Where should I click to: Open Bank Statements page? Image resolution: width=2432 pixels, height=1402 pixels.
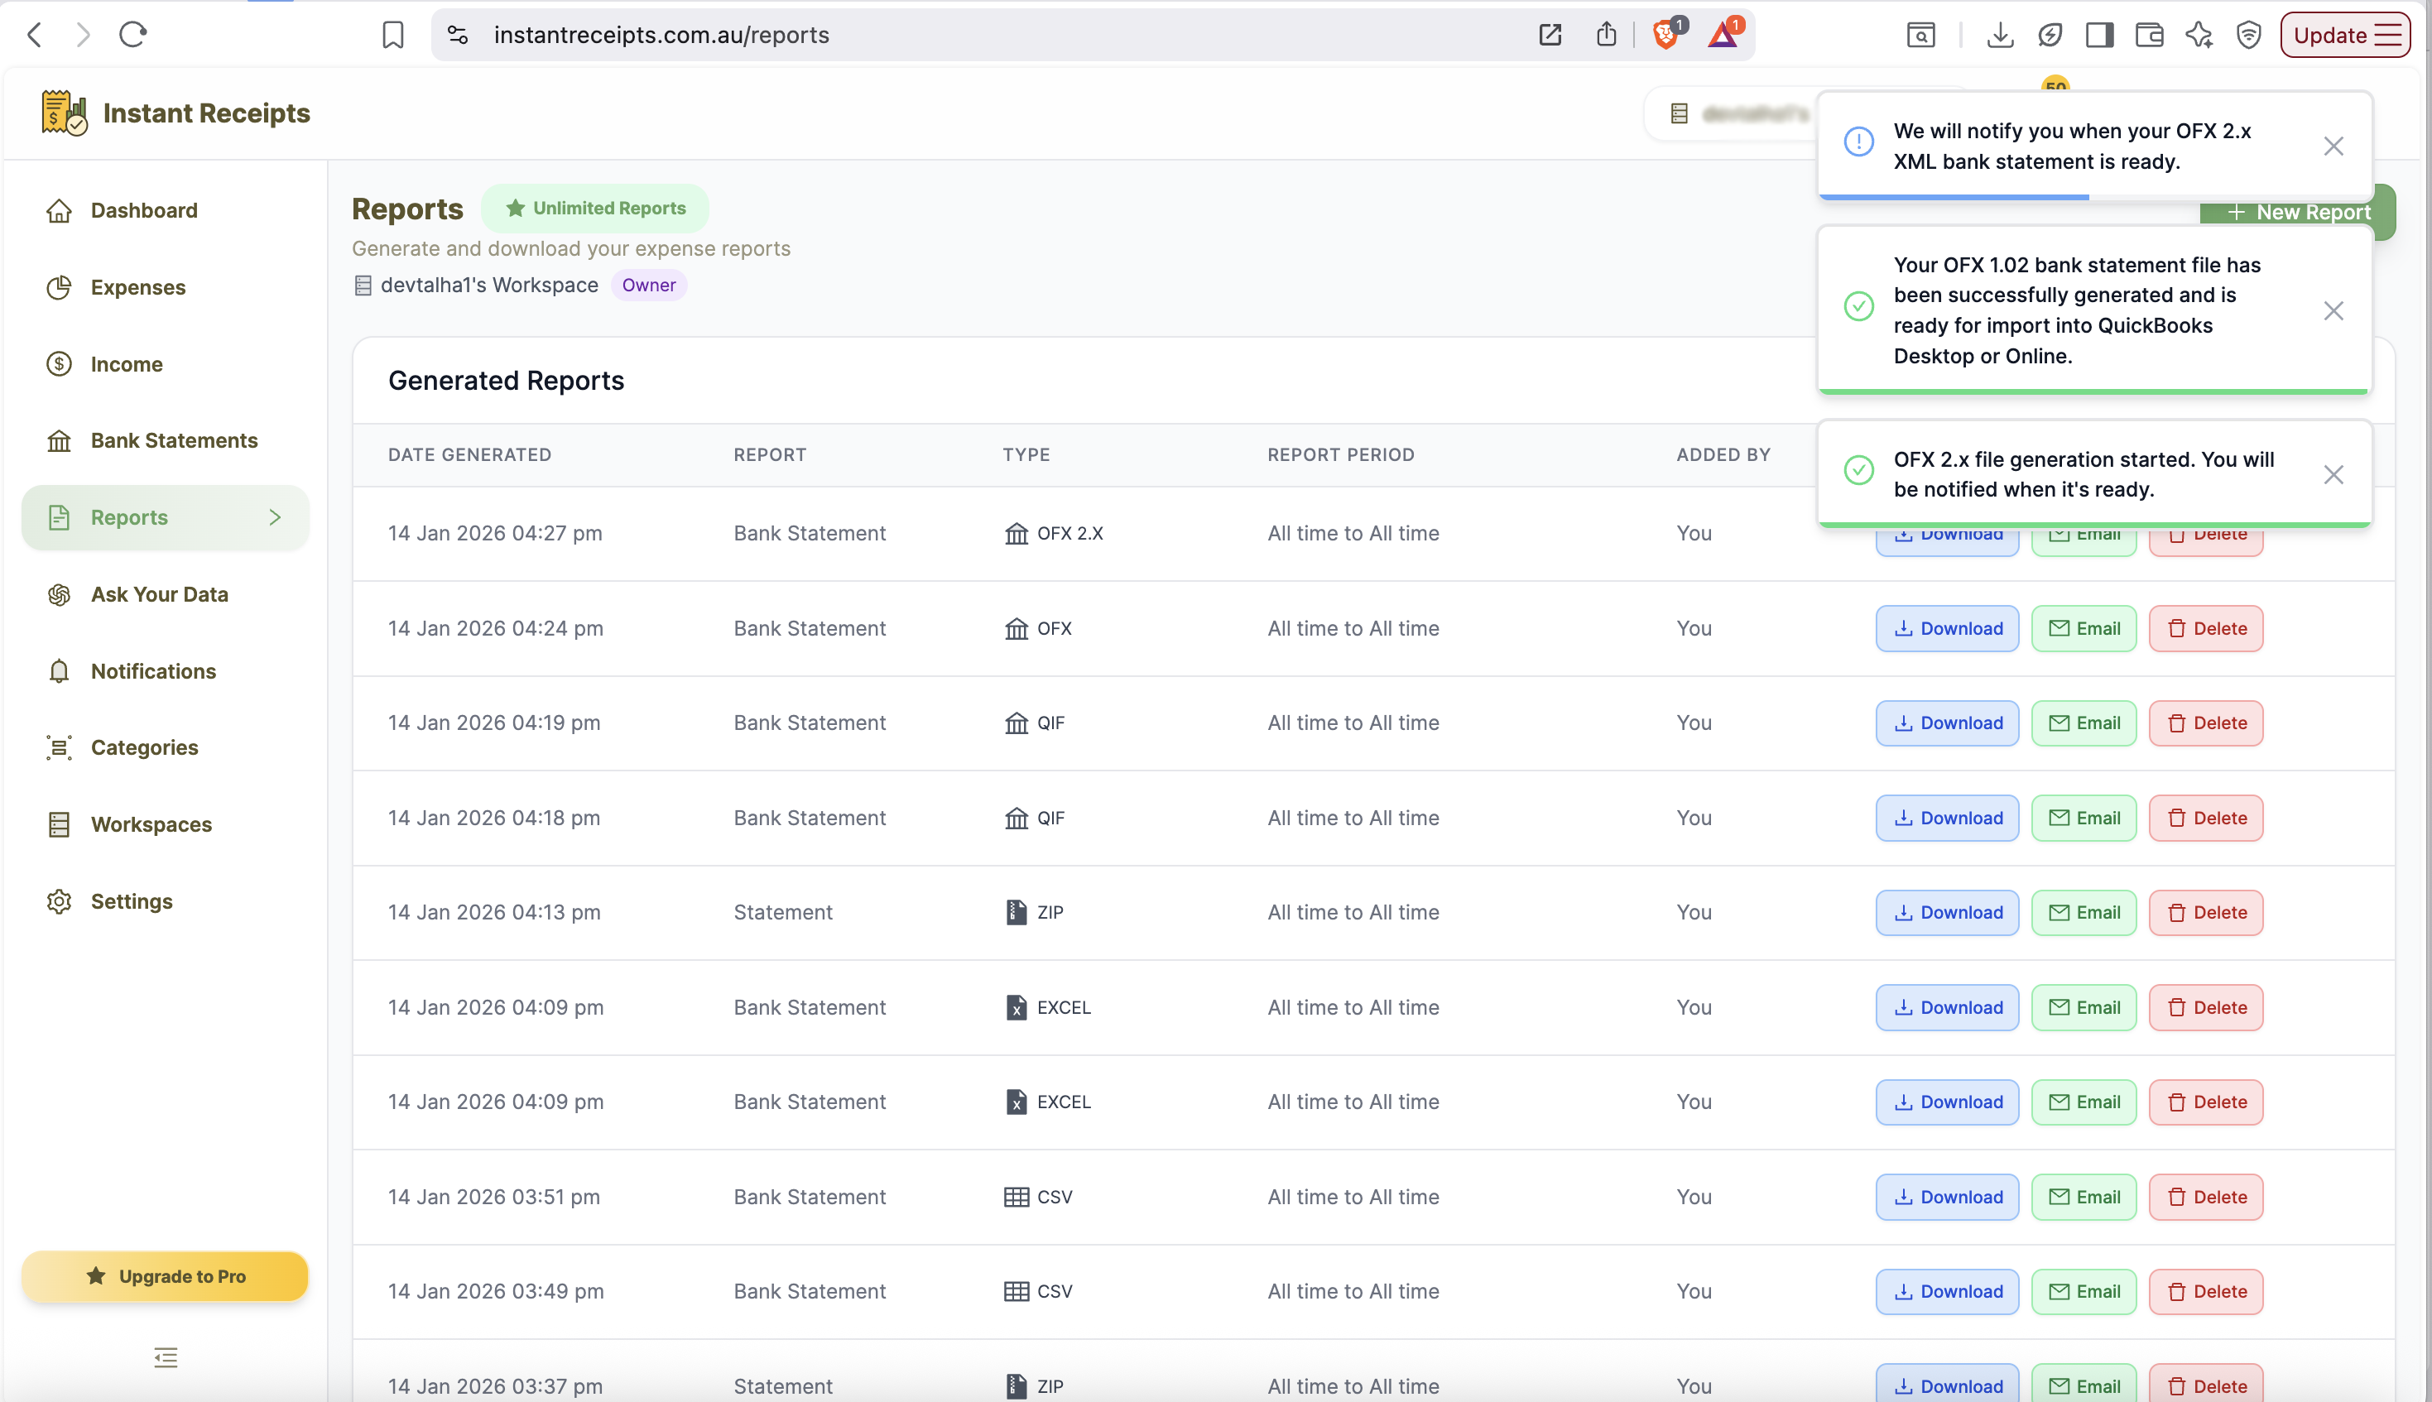(166, 440)
